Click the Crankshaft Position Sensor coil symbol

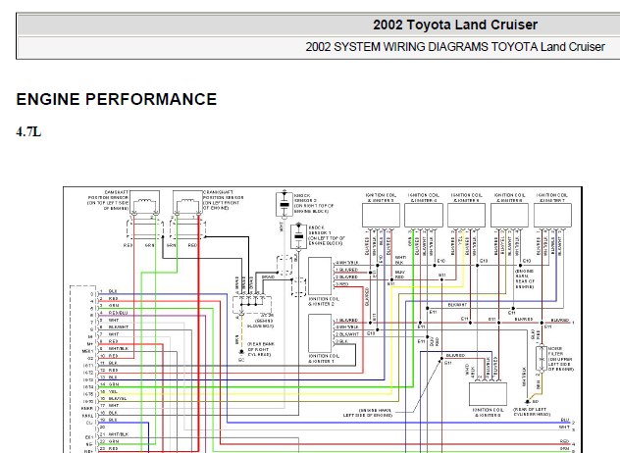click(x=187, y=203)
